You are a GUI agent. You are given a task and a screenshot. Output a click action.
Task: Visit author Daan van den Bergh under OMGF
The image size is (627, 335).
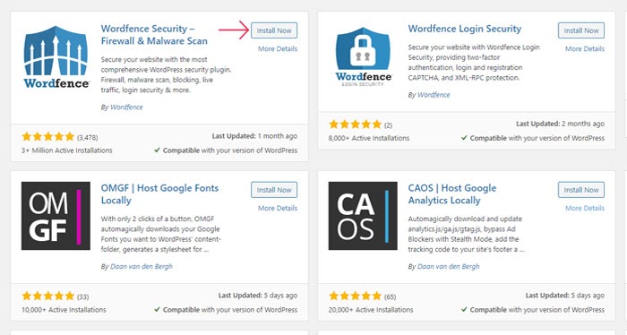click(x=142, y=266)
